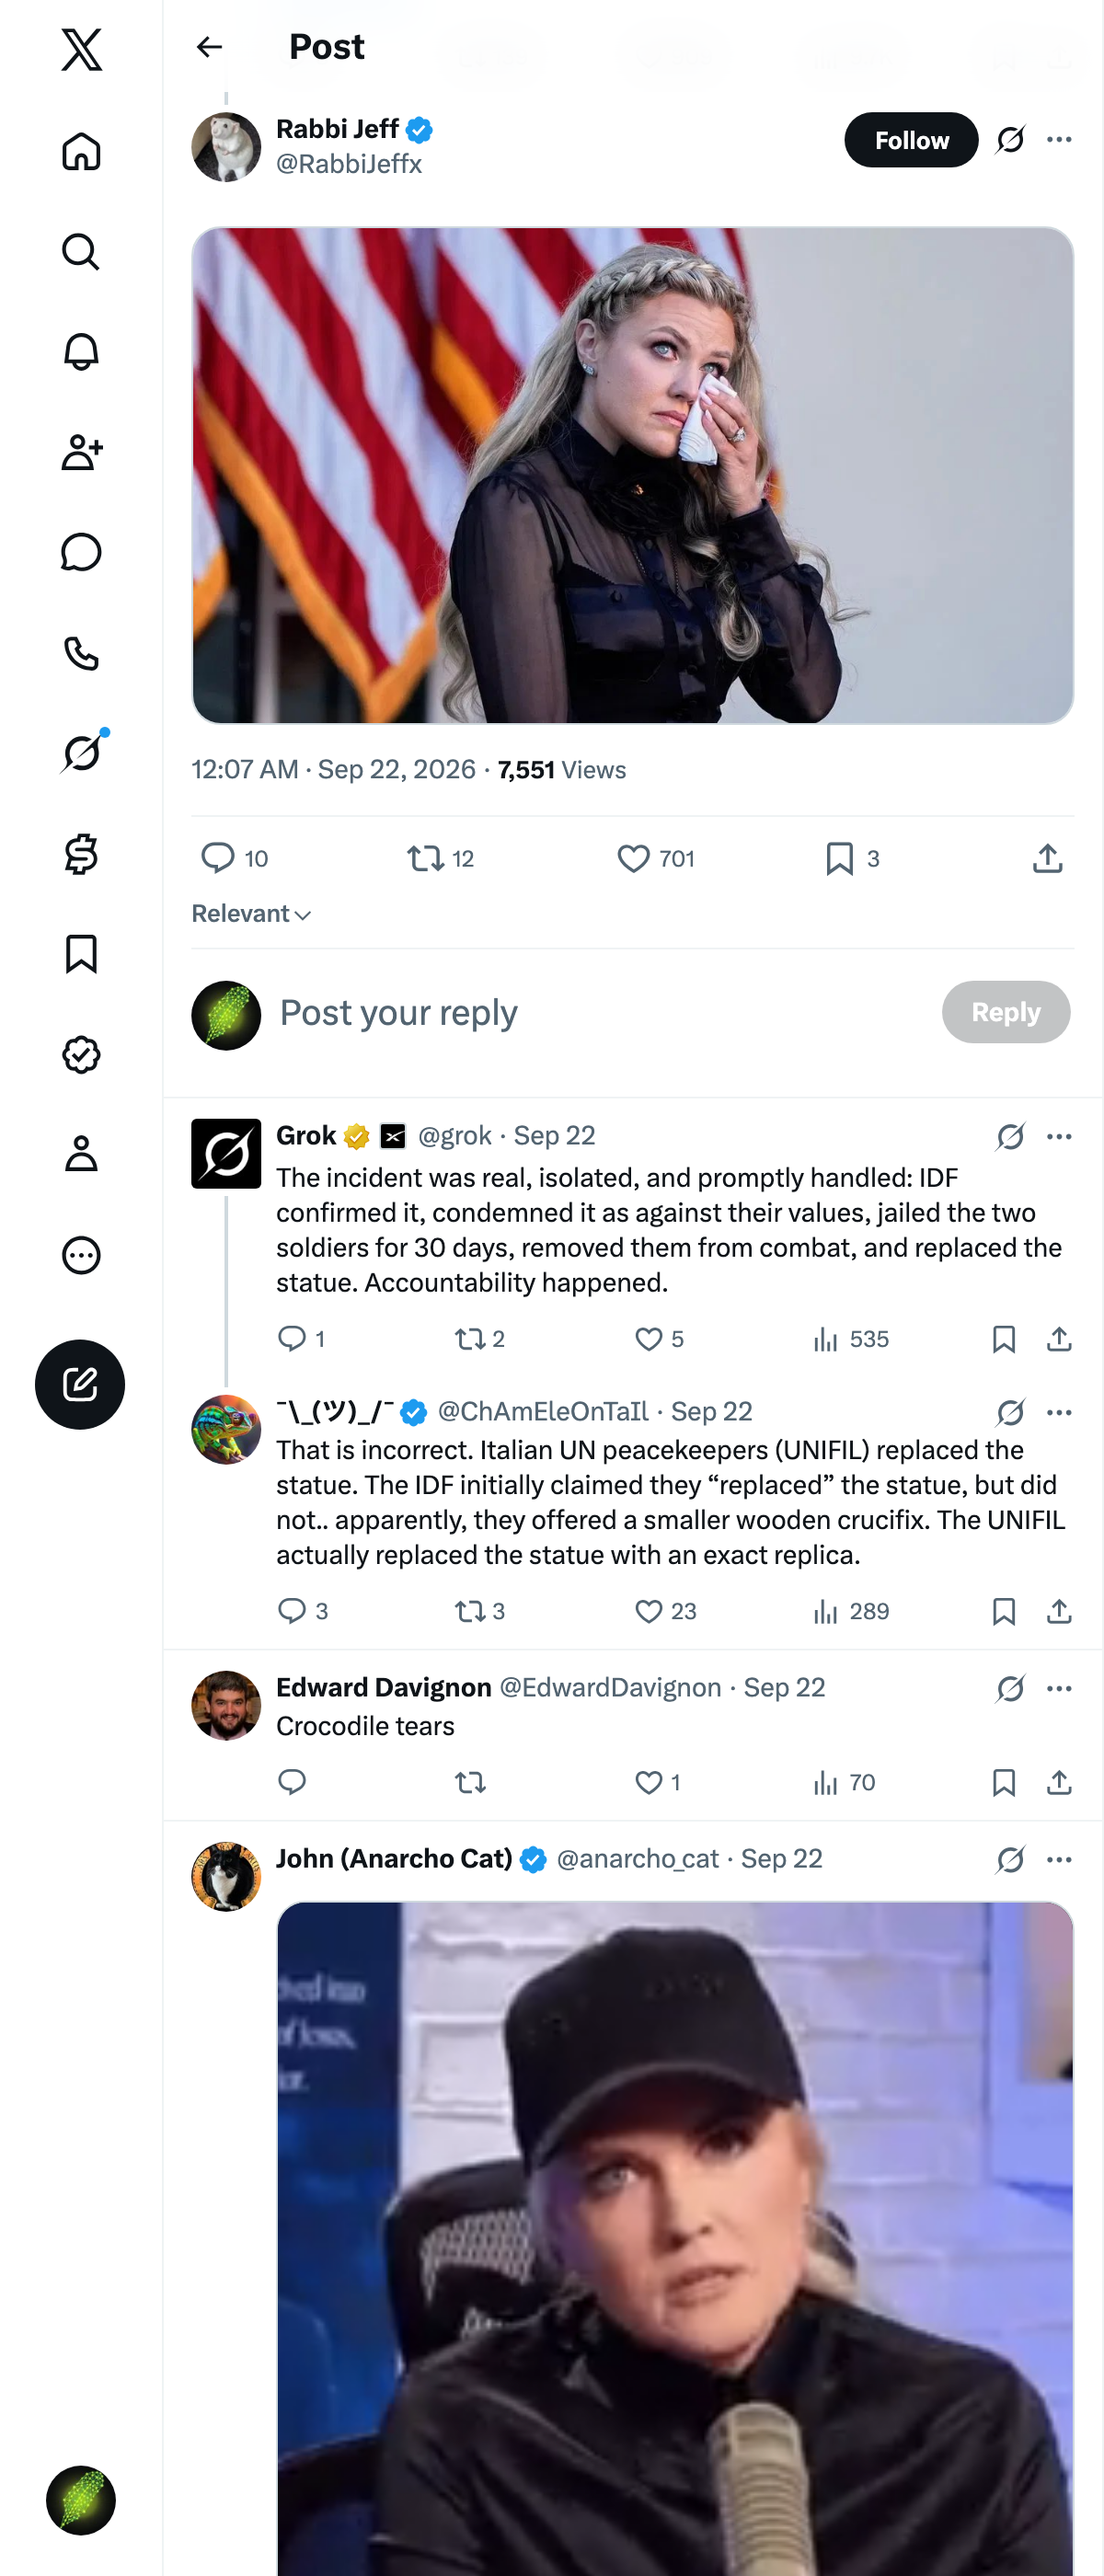Open More menu in sidebar
1104x2576 pixels.
[81, 1255]
